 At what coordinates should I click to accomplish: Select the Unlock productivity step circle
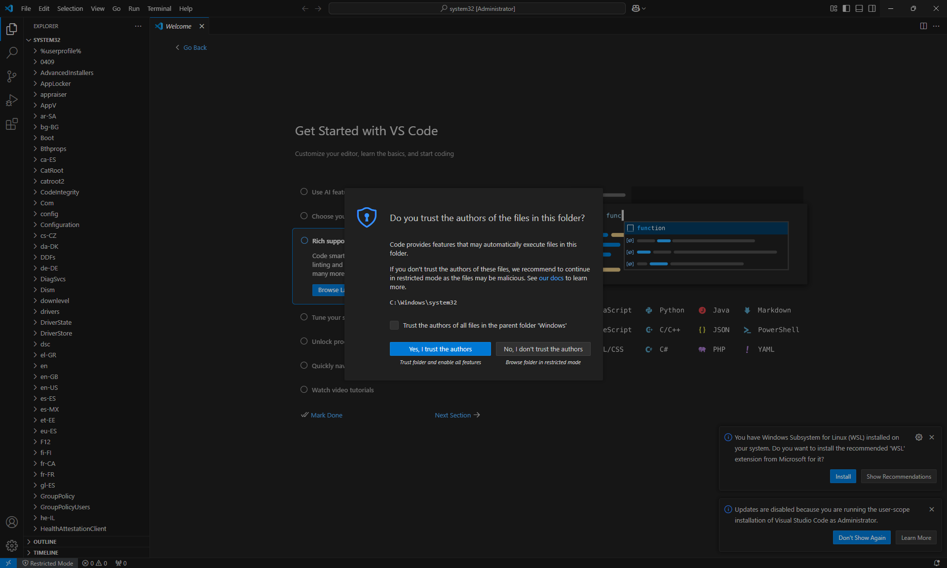pos(304,341)
